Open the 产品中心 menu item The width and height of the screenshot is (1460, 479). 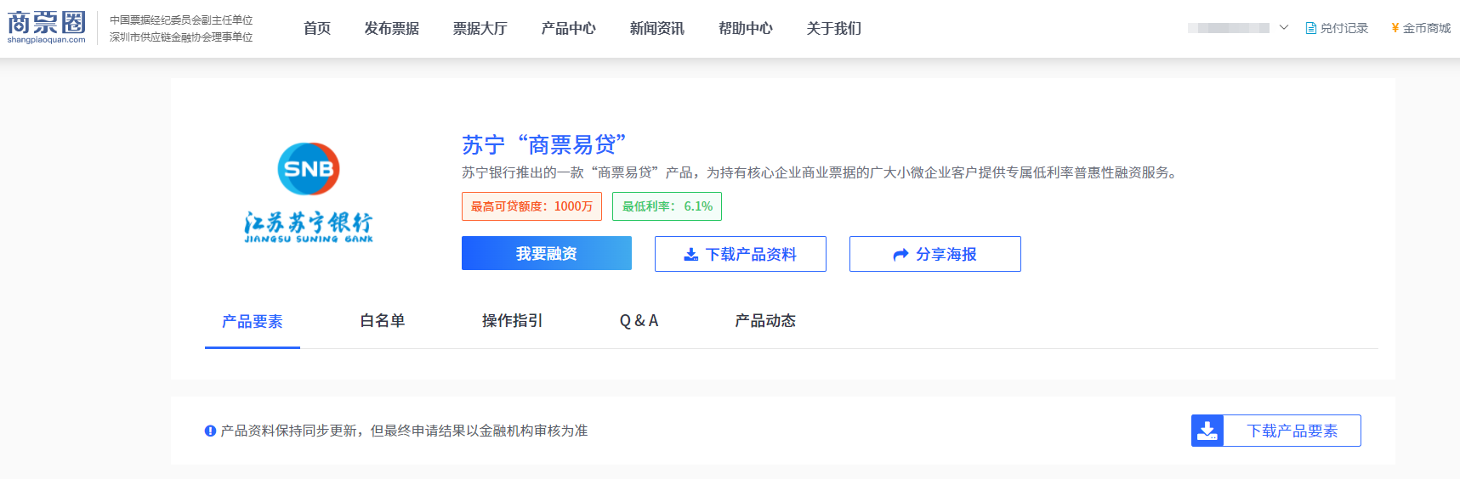(569, 28)
